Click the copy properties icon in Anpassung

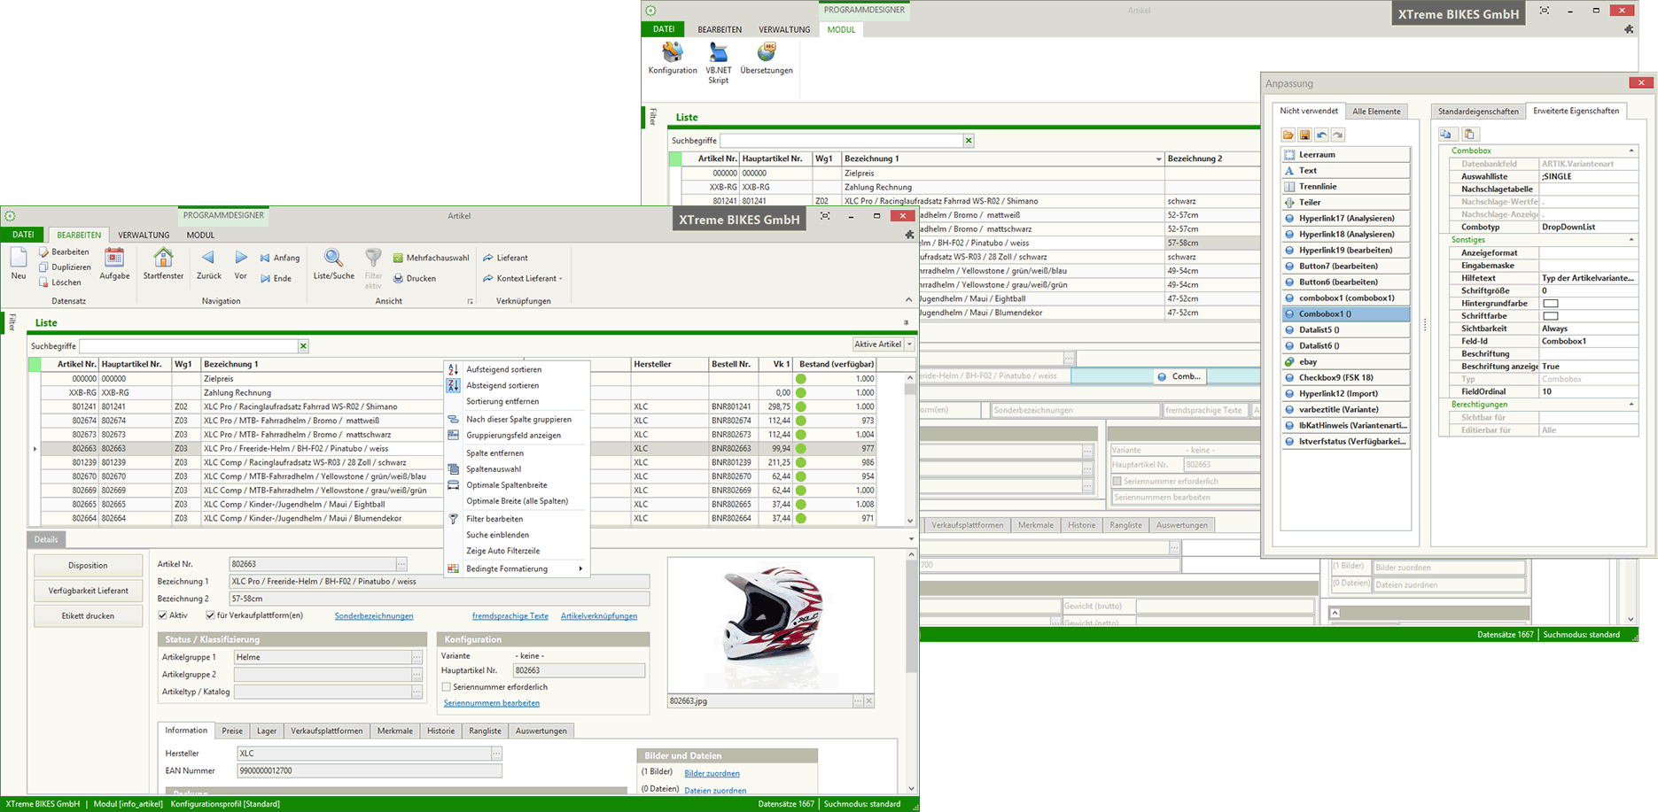click(1446, 135)
